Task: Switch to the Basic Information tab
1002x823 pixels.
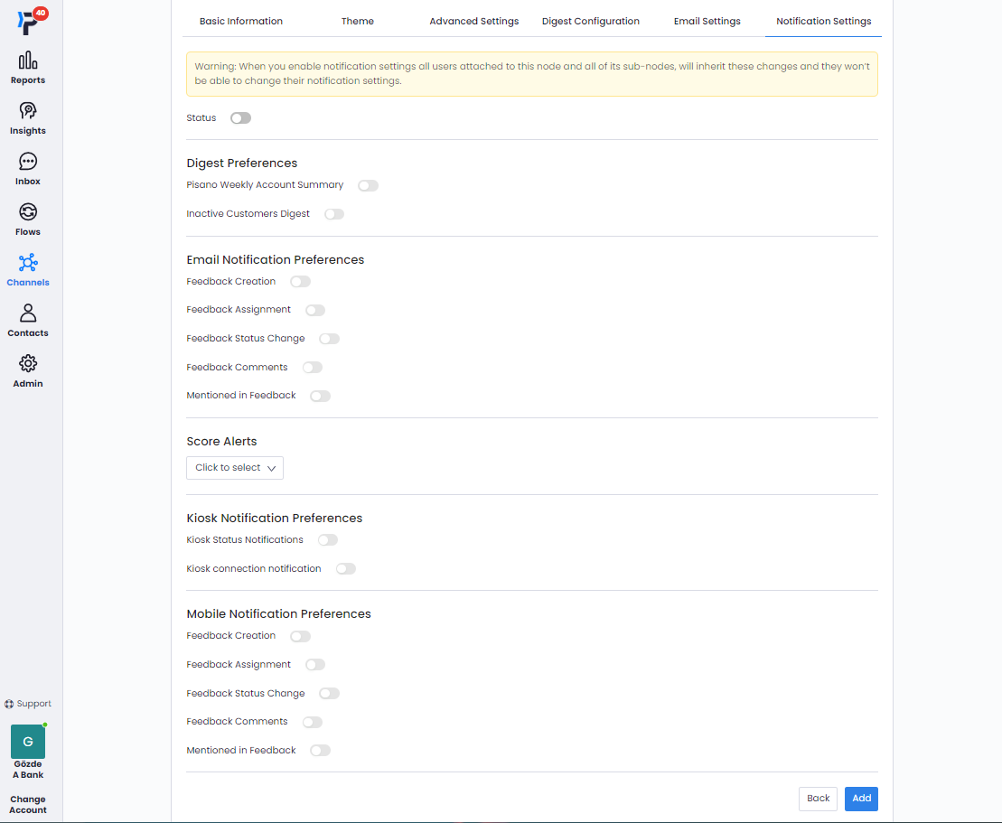Action: 241,22
